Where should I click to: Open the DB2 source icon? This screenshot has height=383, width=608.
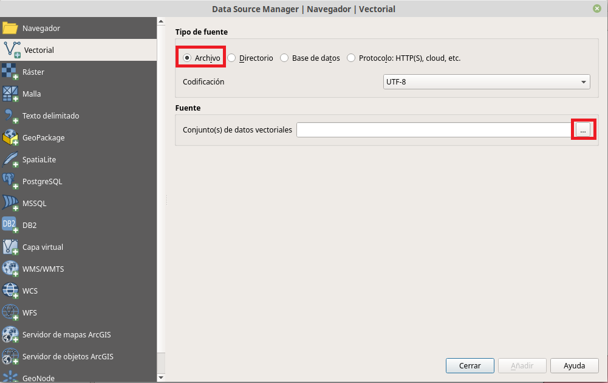pyautogui.click(x=10, y=225)
